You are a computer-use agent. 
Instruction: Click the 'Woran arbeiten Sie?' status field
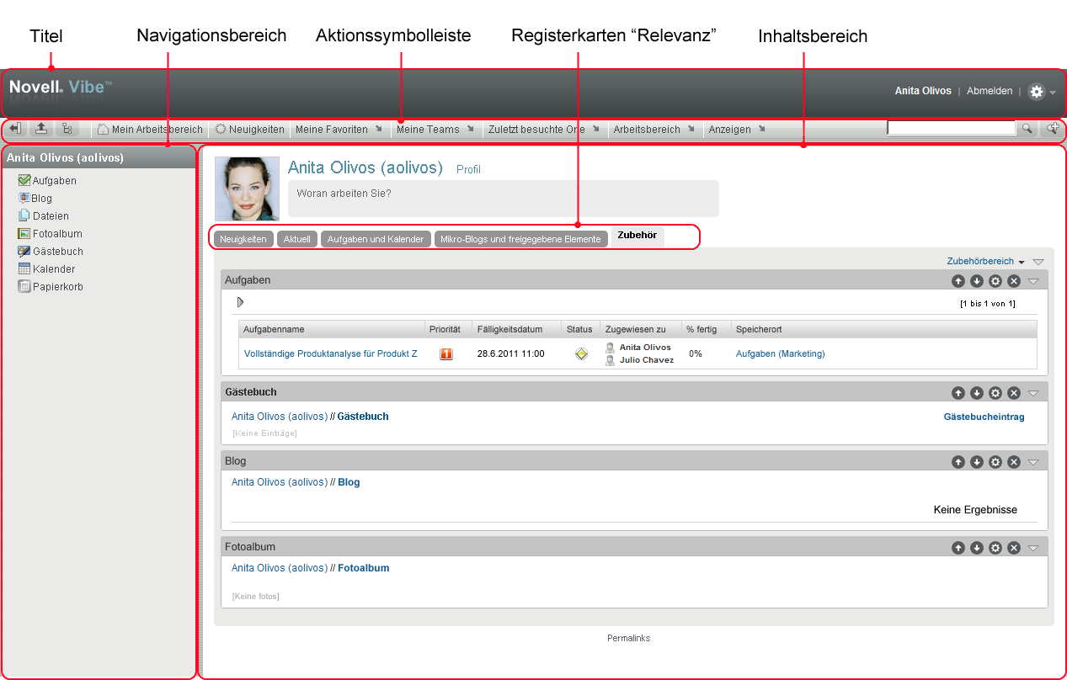click(x=504, y=199)
